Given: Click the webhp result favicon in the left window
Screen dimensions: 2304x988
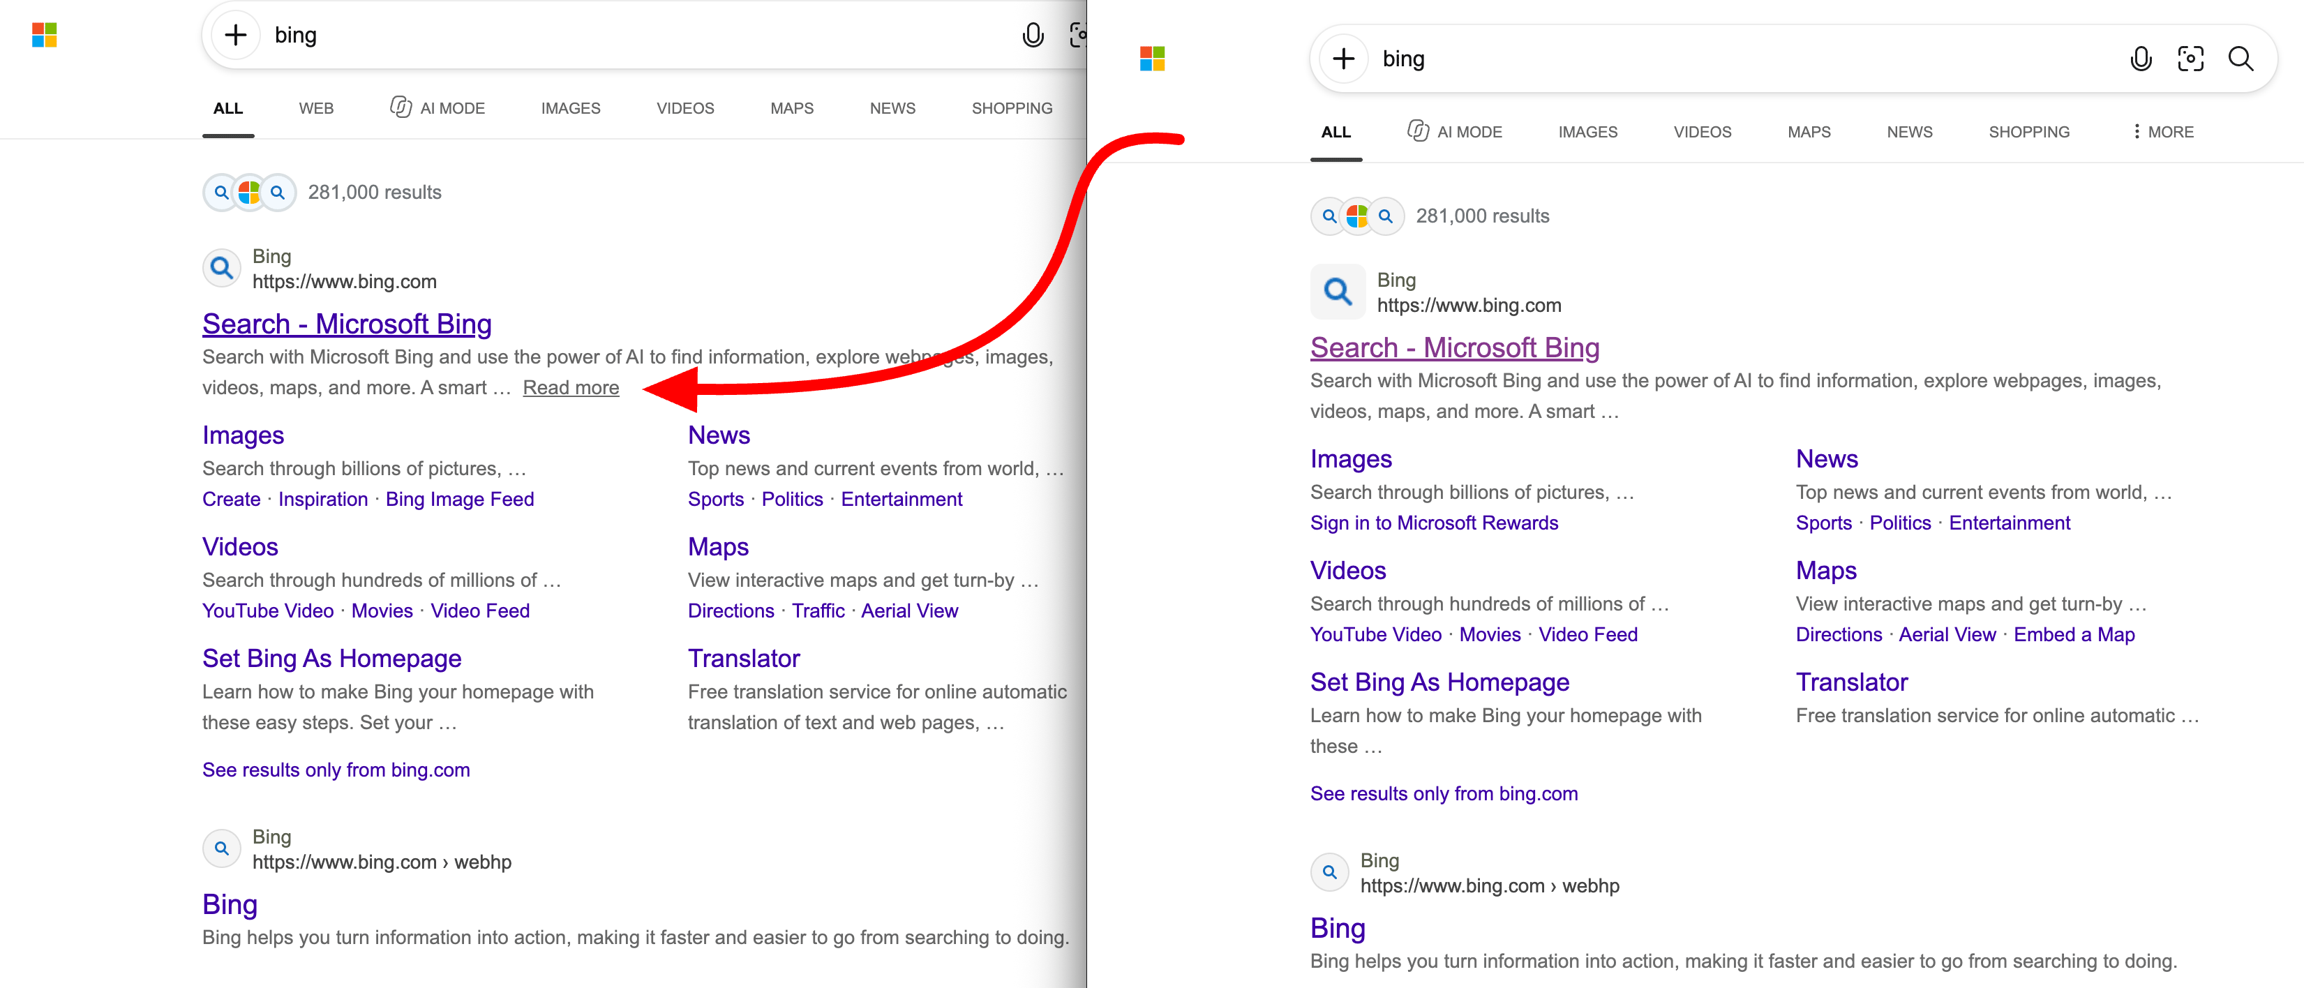Looking at the screenshot, I should tap(222, 848).
